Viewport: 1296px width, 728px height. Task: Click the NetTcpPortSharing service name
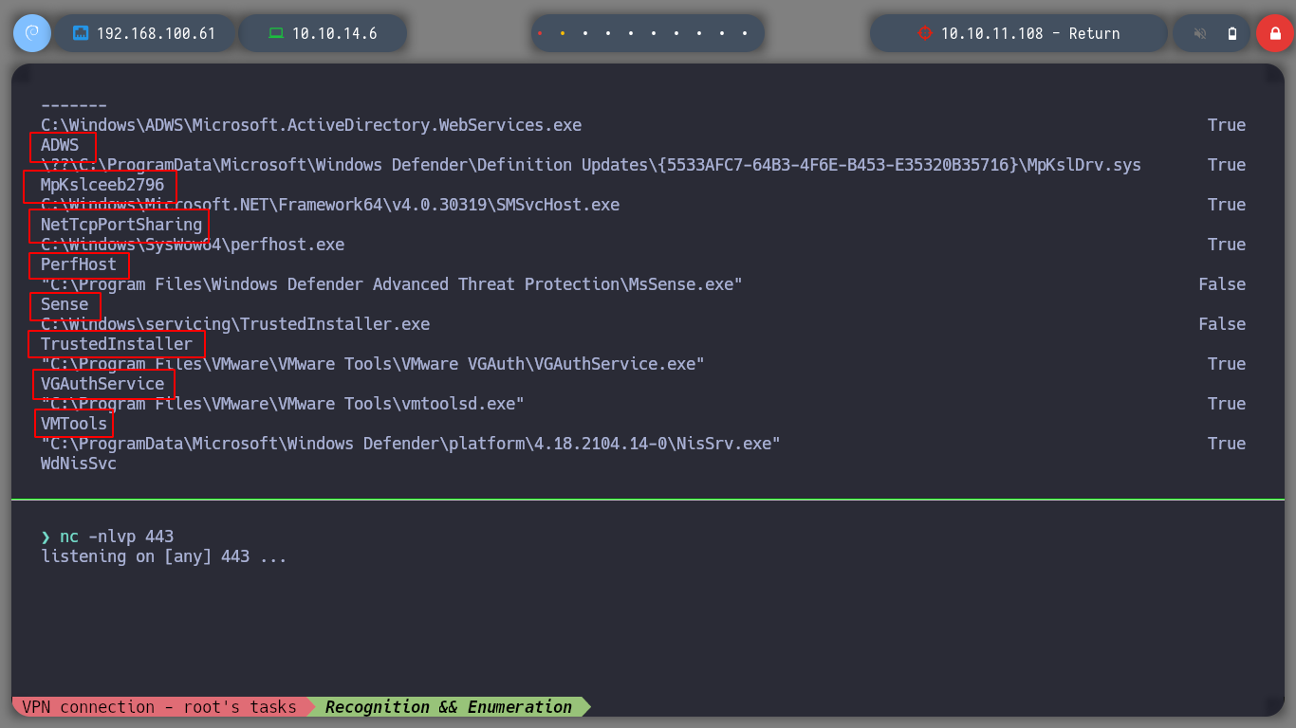(121, 225)
